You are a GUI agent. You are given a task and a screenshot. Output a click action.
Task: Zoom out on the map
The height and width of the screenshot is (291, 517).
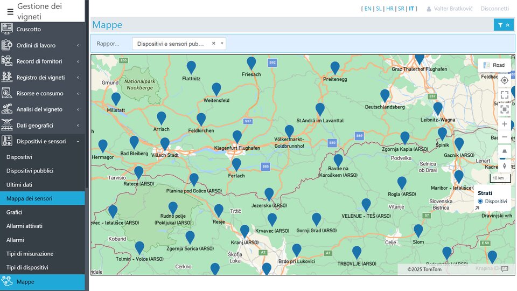504,137
